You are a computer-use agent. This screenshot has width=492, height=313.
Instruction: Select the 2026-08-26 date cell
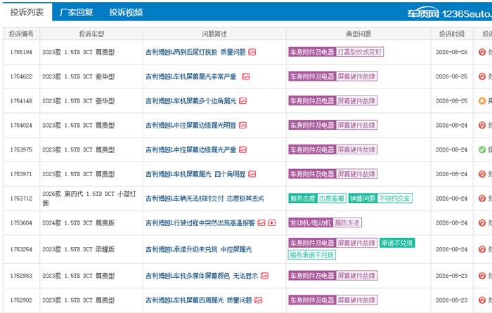coord(451,52)
